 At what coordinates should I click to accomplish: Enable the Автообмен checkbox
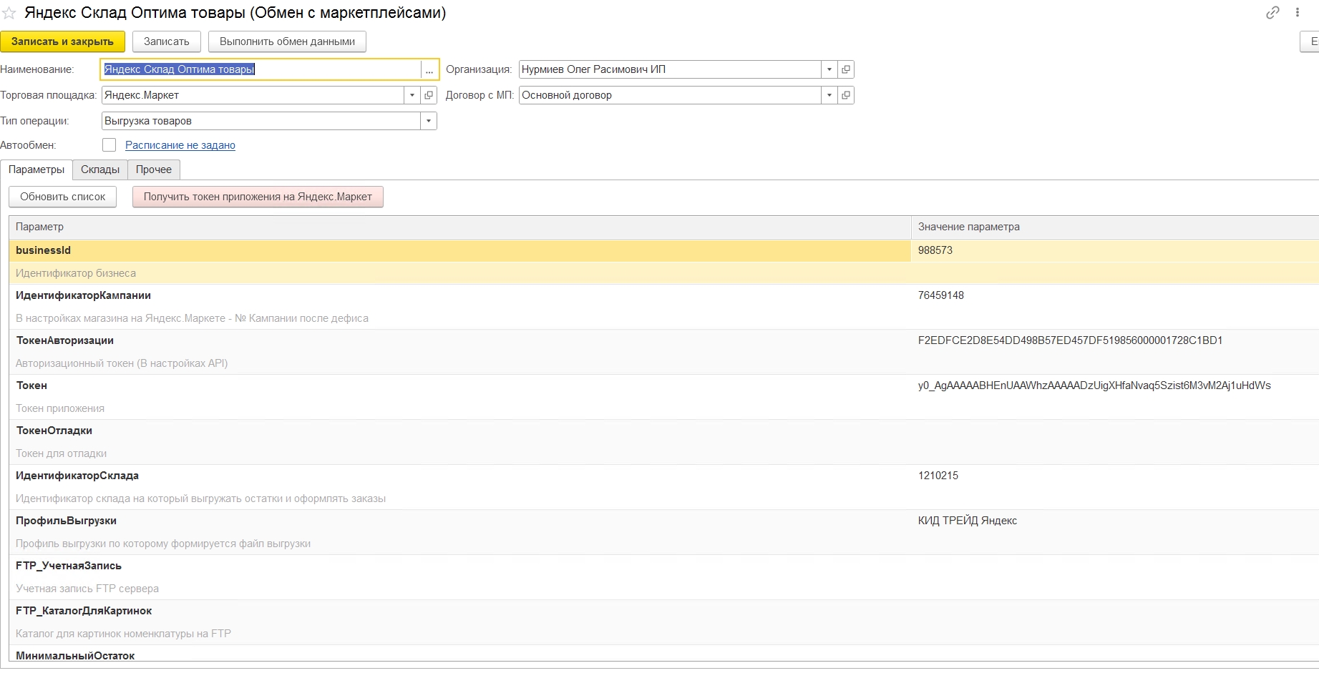coord(109,145)
